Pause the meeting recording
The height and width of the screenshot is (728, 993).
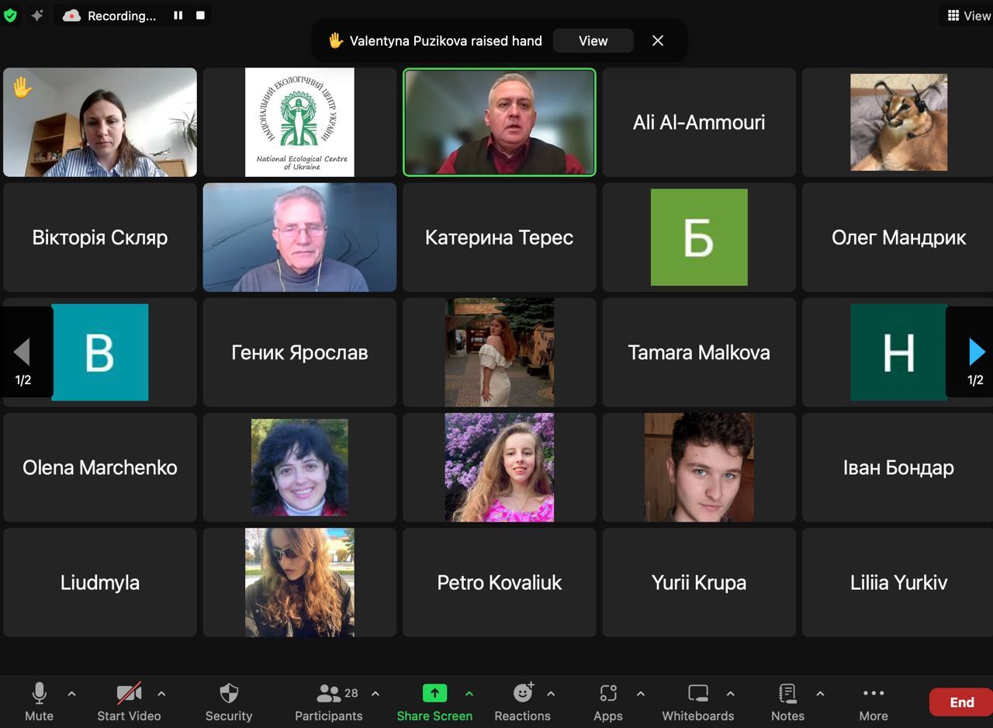pyautogui.click(x=178, y=16)
